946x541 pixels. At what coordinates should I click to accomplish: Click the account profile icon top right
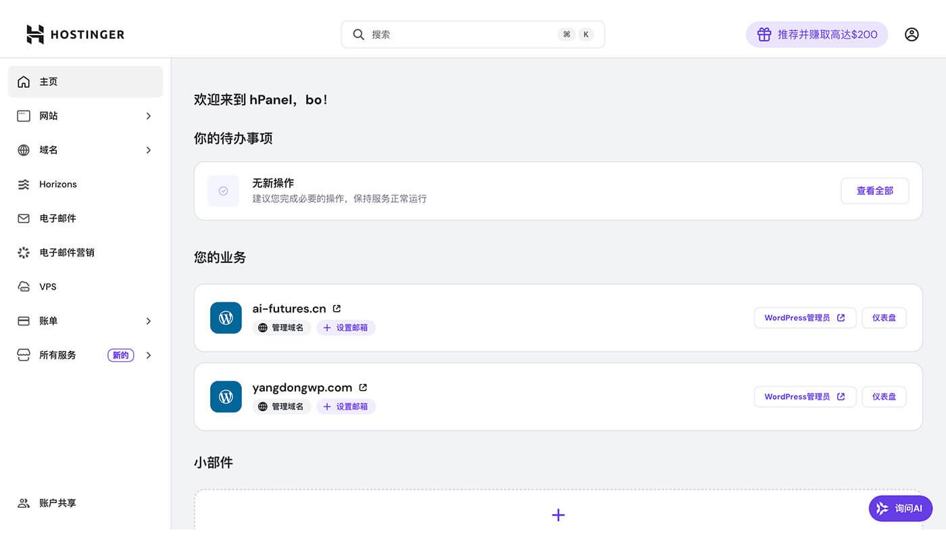coord(912,34)
